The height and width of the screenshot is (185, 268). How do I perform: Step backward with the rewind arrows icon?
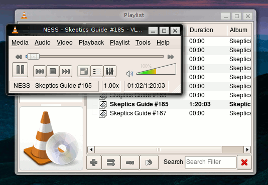pos(19,57)
